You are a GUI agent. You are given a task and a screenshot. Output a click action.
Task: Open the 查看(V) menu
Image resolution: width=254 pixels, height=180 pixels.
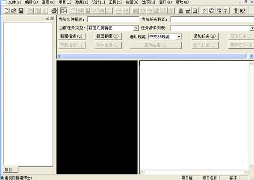48,2
